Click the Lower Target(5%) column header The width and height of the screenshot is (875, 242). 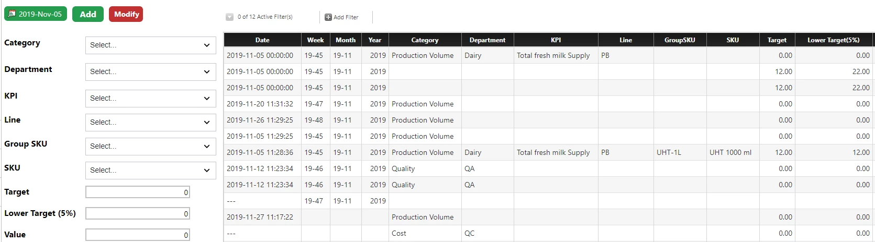coord(834,40)
